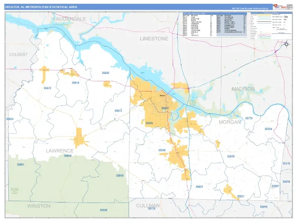Click ZIP code label 35601
This screenshot has width=297, height=223.
tap(165, 108)
